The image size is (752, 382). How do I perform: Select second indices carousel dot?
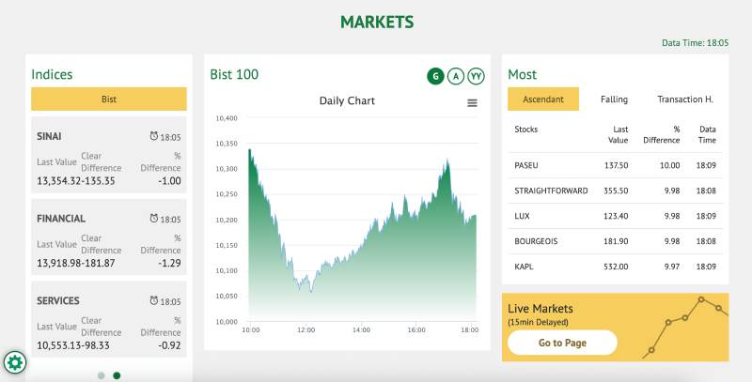117,375
